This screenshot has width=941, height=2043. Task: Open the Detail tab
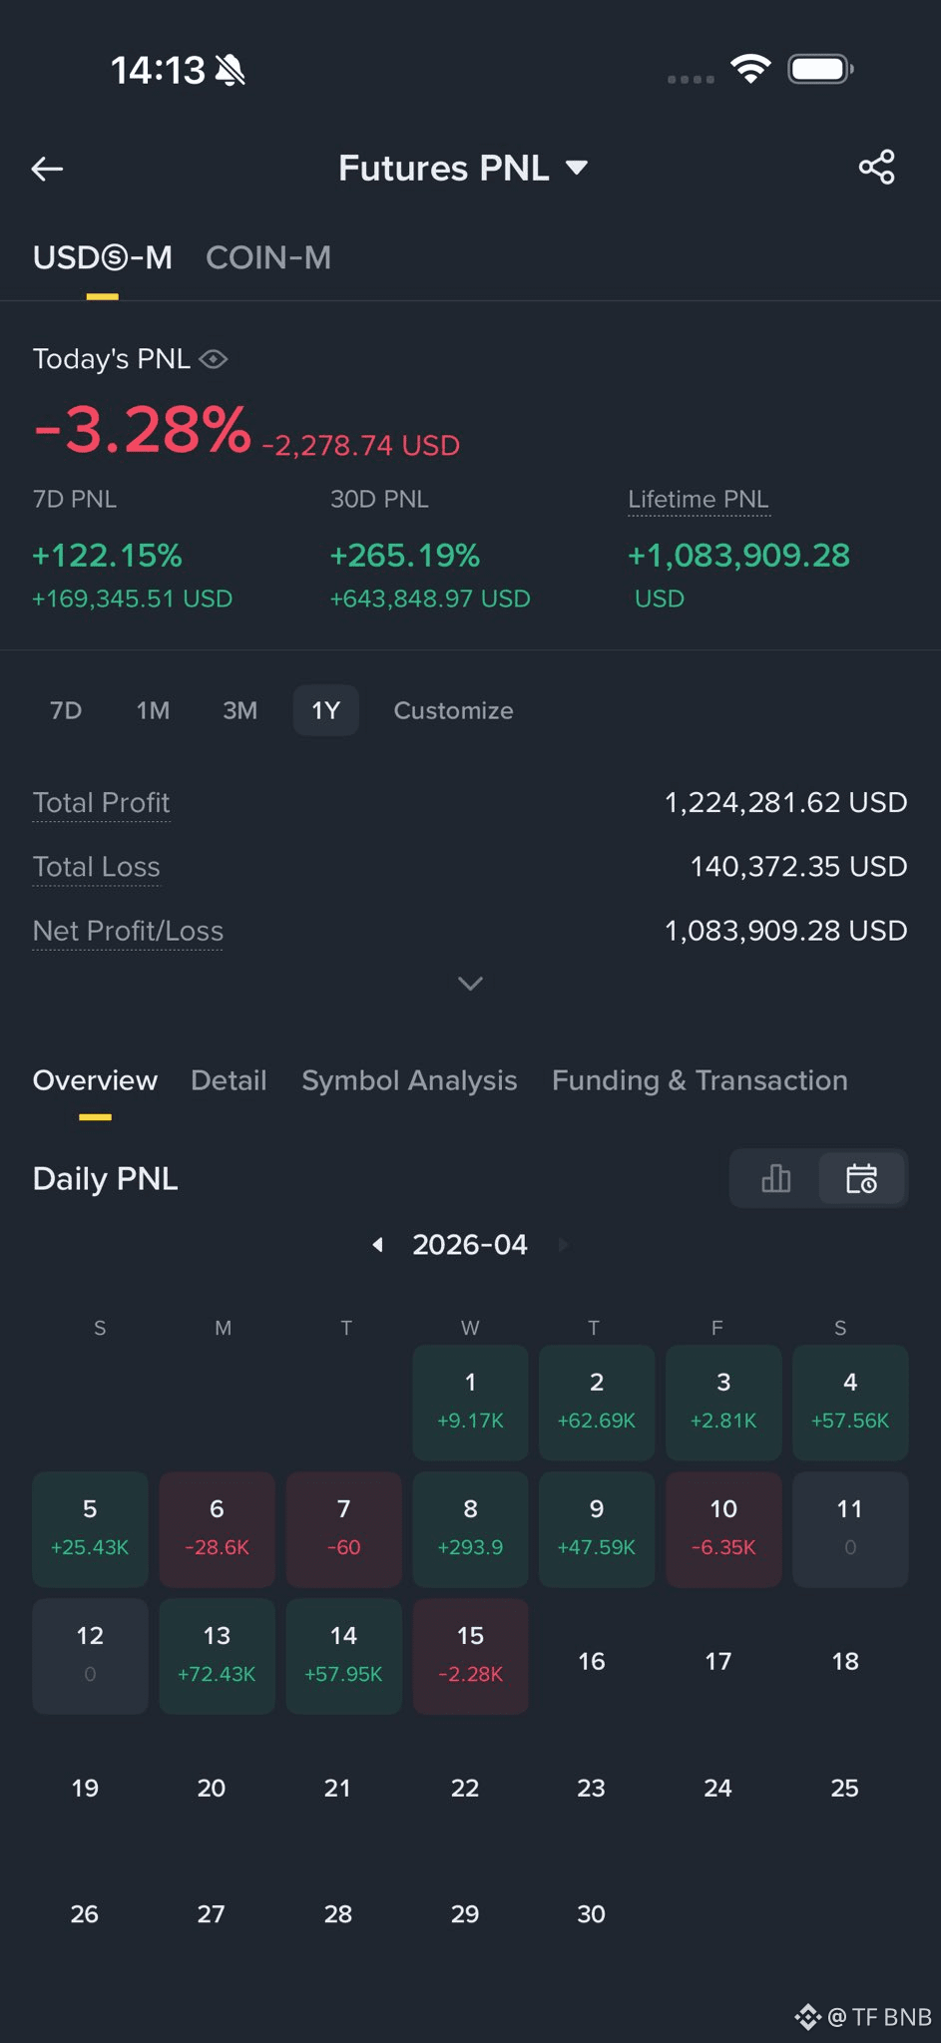click(229, 1080)
